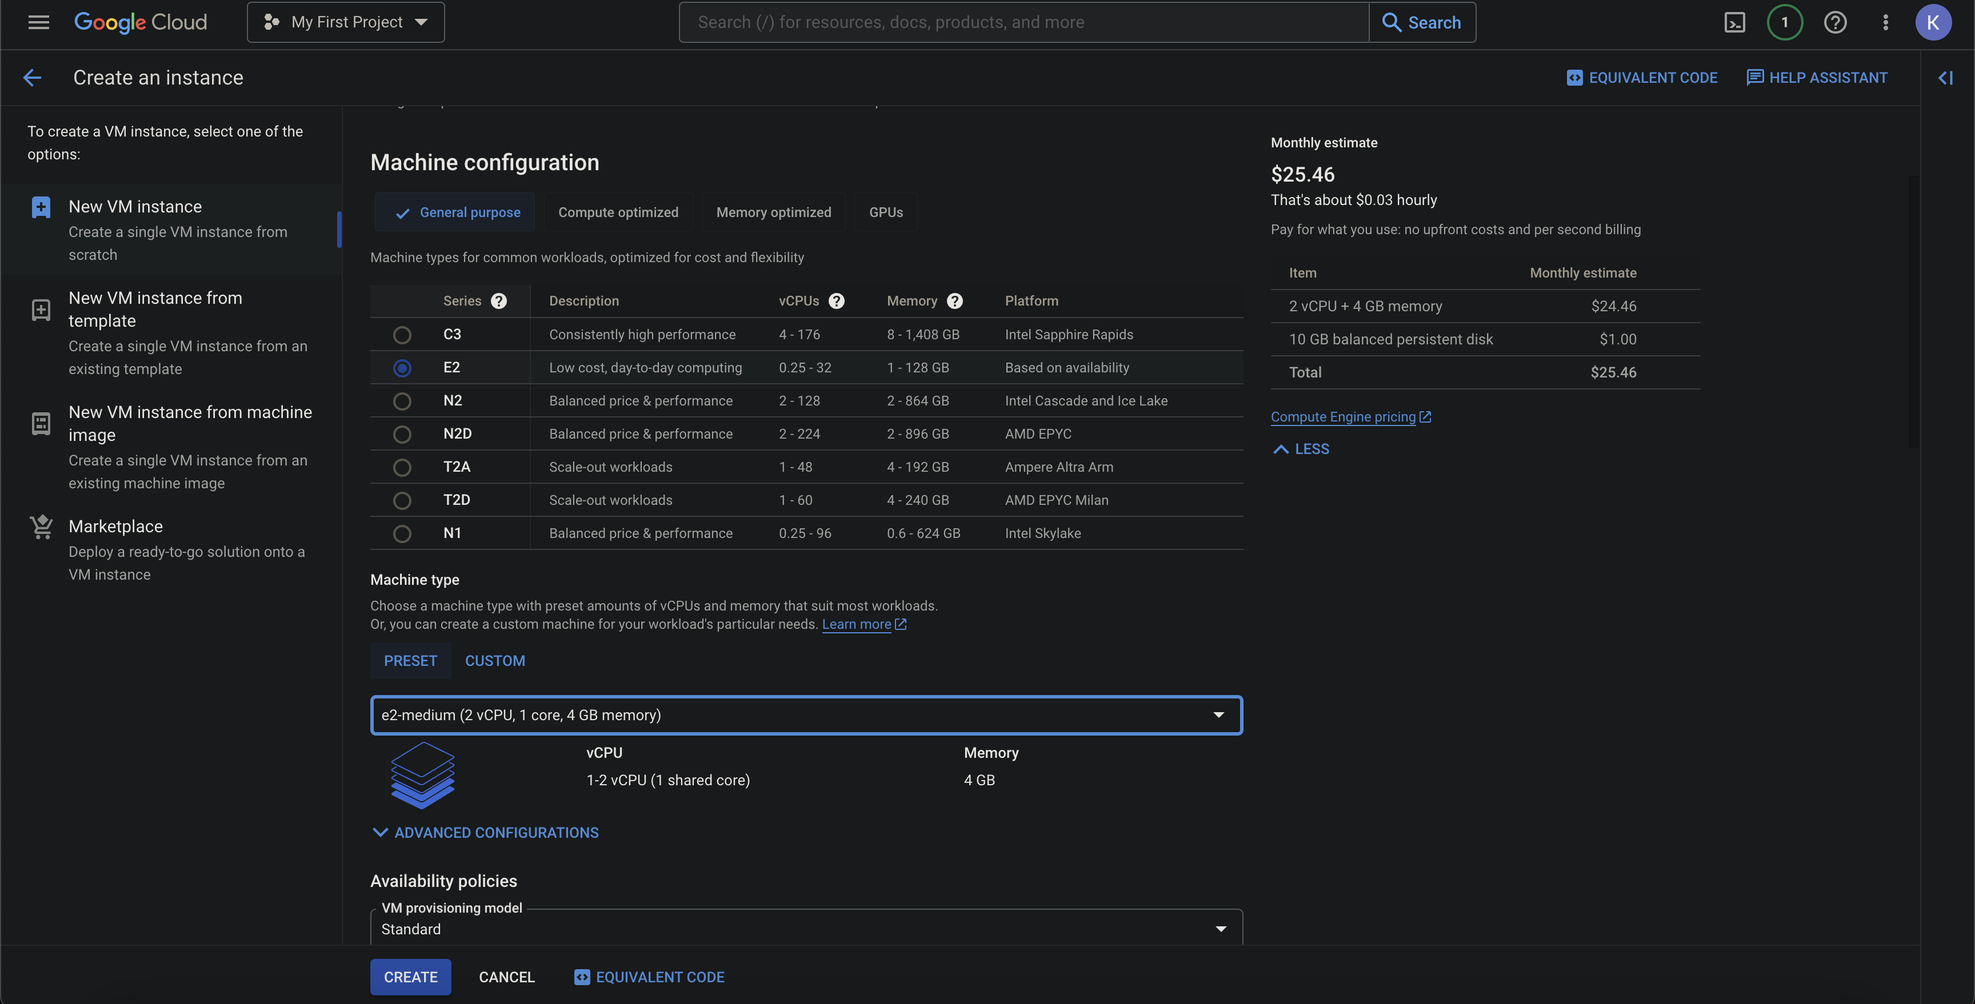Click the stacked layers machine icon
The width and height of the screenshot is (1975, 1004).
tap(422, 775)
